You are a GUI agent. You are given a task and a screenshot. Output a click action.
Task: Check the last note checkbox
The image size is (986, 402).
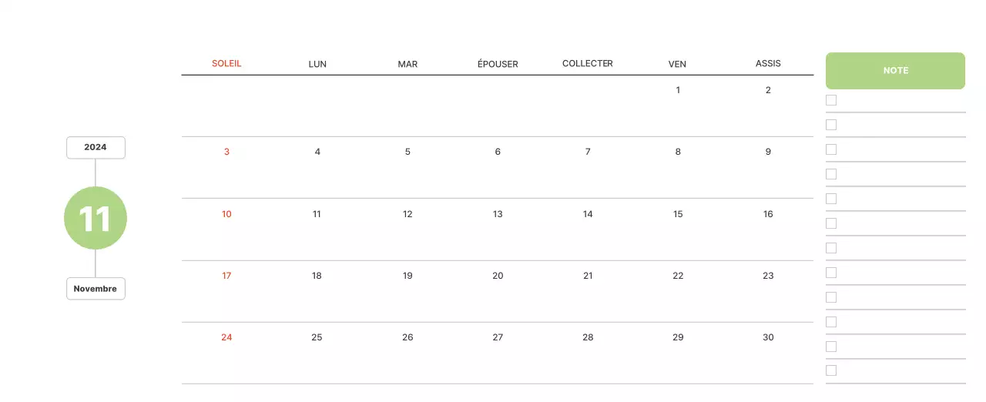click(831, 370)
